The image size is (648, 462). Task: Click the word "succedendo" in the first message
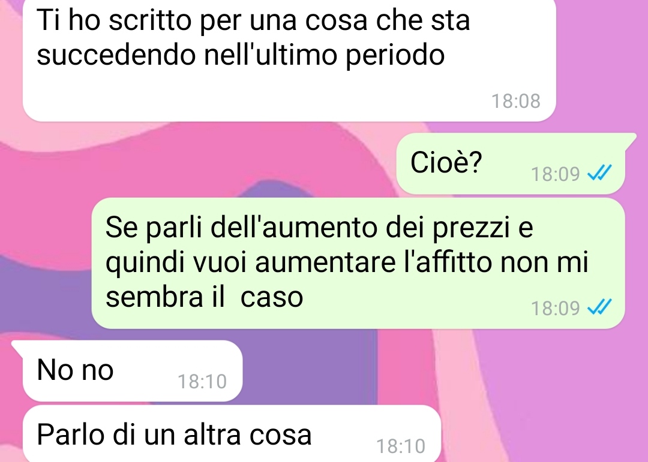tap(116, 55)
